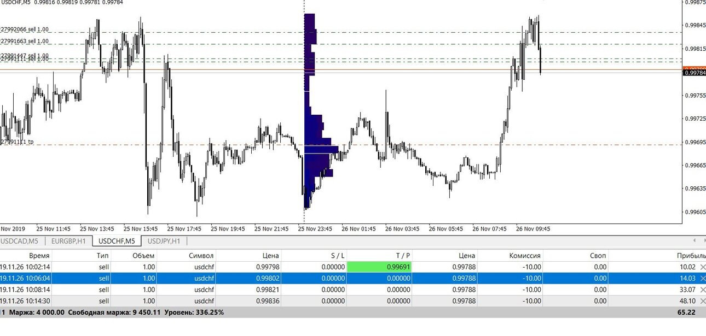
Task: Select the order opened at 10:06:04
Action: pos(353,279)
